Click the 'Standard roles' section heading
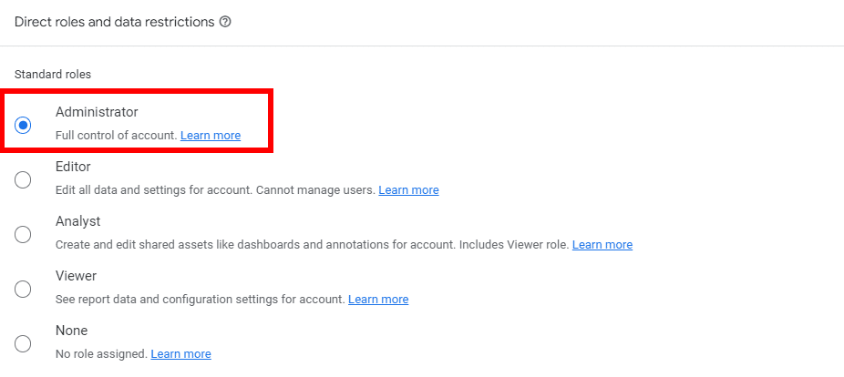Image resolution: width=844 pixels, height=377 pixels. (x=53, y=74)
